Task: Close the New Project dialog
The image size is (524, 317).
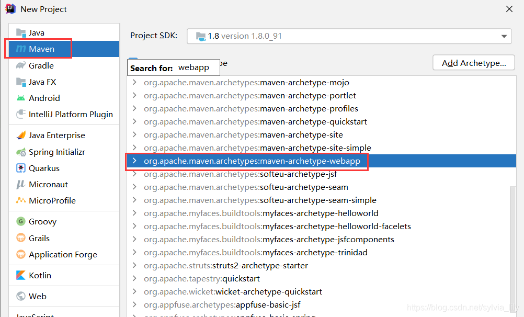Action: pyautogui.click(x=509, y=9)
